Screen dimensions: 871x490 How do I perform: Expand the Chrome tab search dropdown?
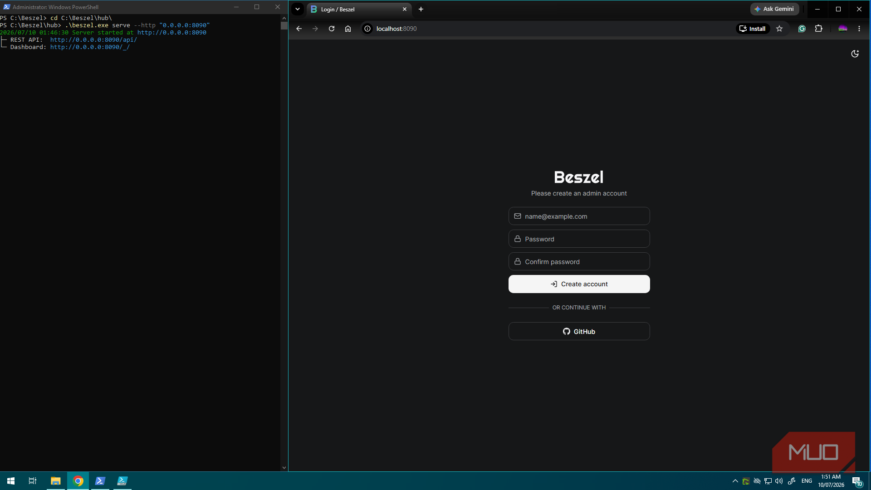point(298,9)
